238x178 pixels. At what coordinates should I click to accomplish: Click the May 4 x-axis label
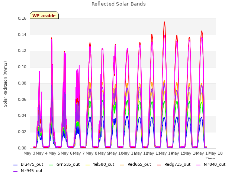[42, 153]
